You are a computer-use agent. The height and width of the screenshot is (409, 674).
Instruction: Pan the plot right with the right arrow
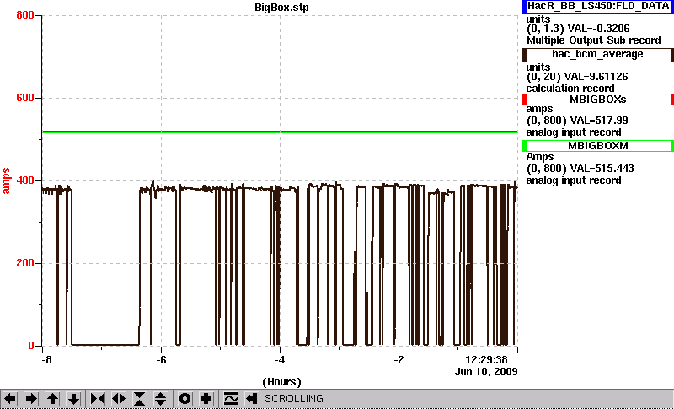pyautogui.click(x=31, y=399)
